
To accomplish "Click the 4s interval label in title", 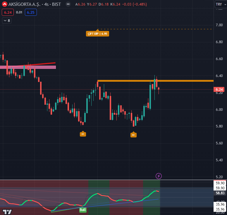I will pos(46,4).
